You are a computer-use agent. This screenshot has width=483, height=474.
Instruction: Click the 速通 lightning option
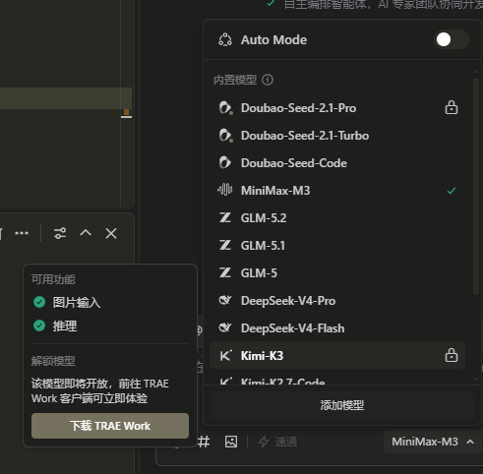[277, 442]
